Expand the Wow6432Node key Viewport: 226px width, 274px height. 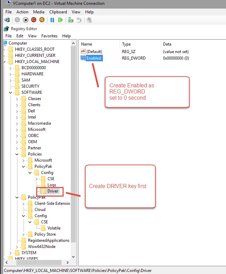[x=17, y=247]
